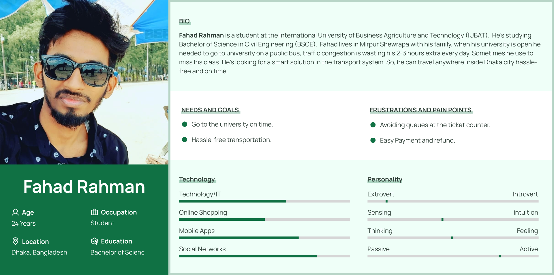The height and width of the screenshot is (275, 554).
Task: Click the Fahad Rahman profile photo
Action: [x=84, y=82]
